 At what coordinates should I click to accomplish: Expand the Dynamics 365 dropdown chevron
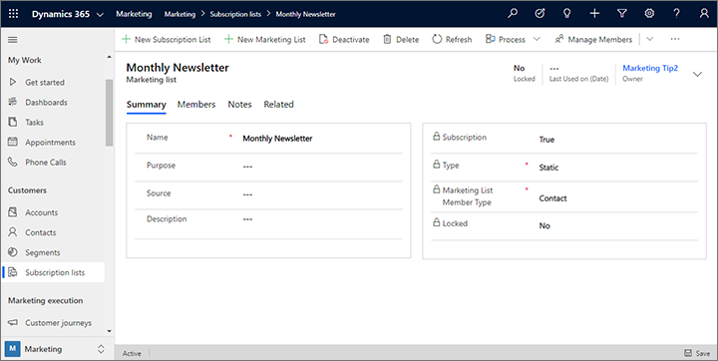(100, 15)
